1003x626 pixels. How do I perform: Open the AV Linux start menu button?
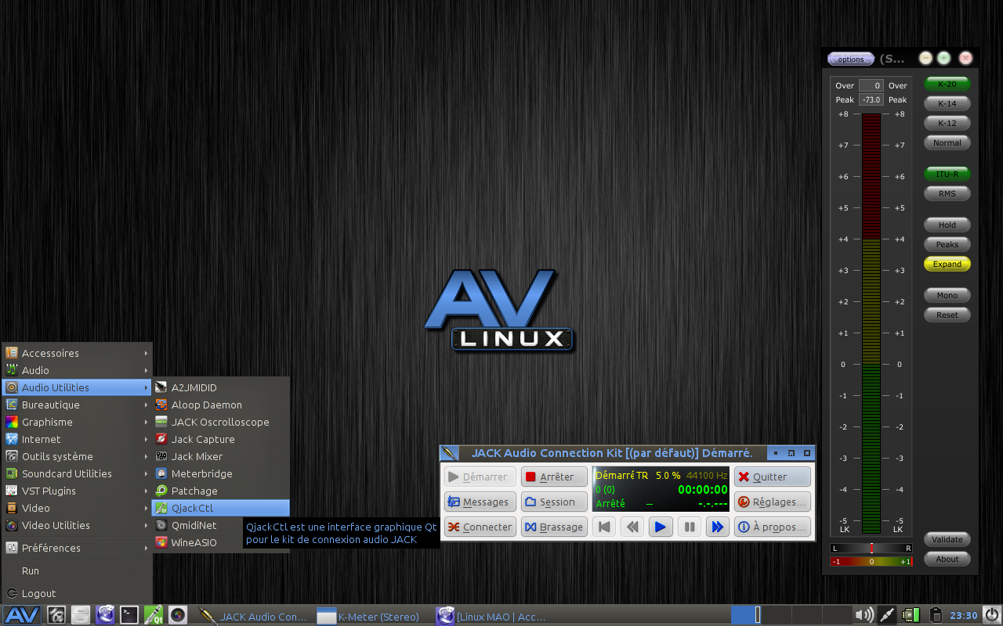pos(22,615)
